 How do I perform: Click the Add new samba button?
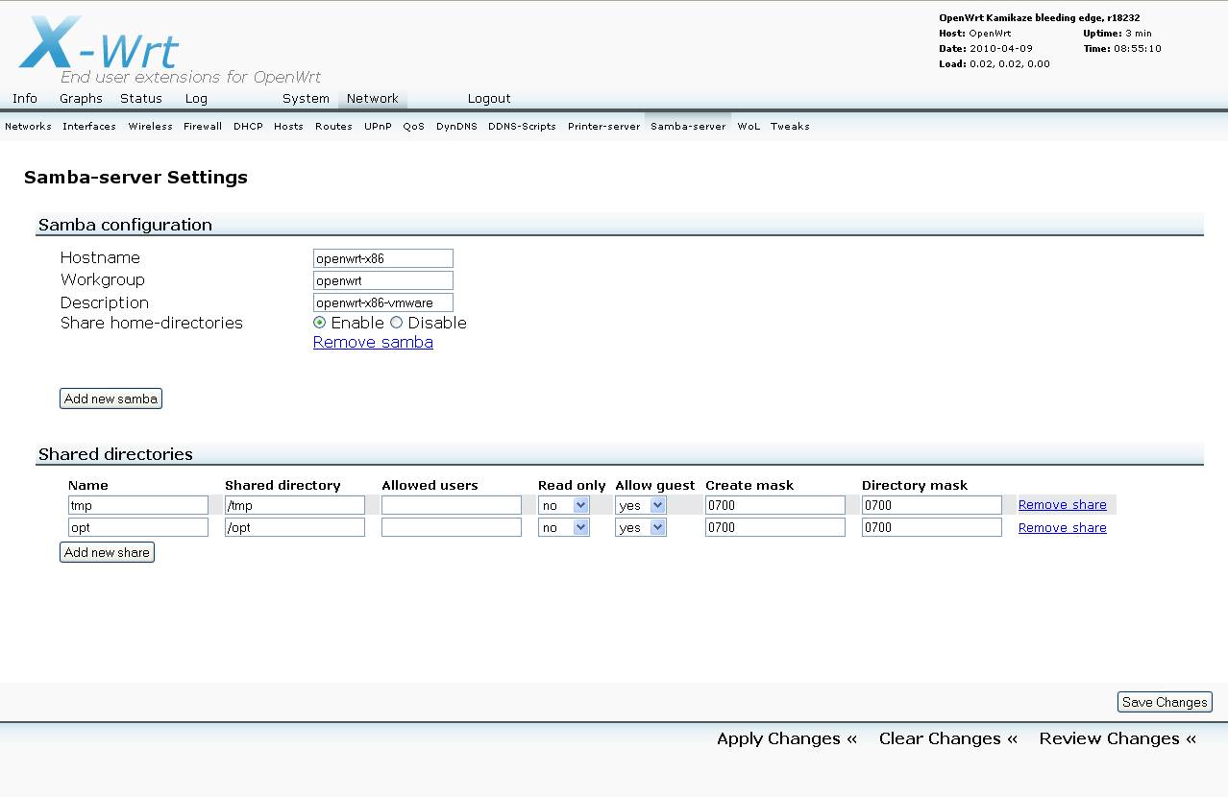tap(111, 398)
